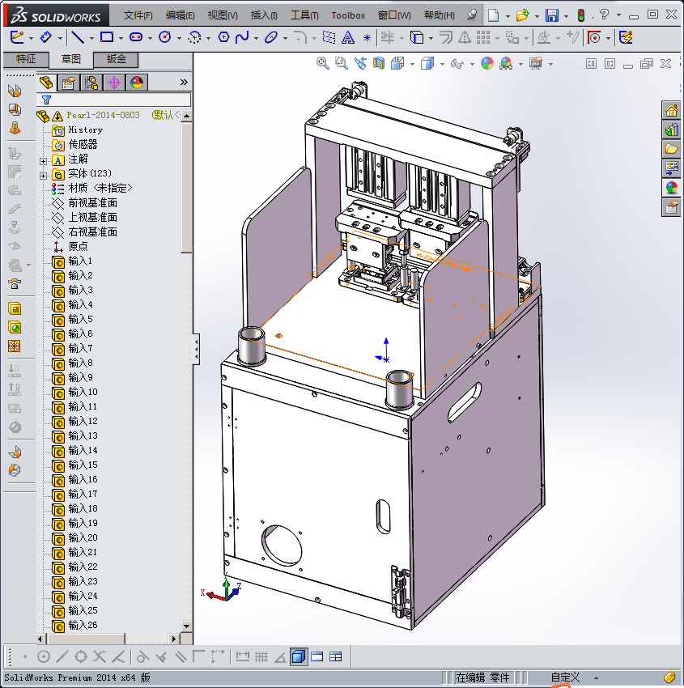Expand manager tabs with double chevron
This screenshot has height=688, width=684.
pyautogui.click(x=184, y=82)
